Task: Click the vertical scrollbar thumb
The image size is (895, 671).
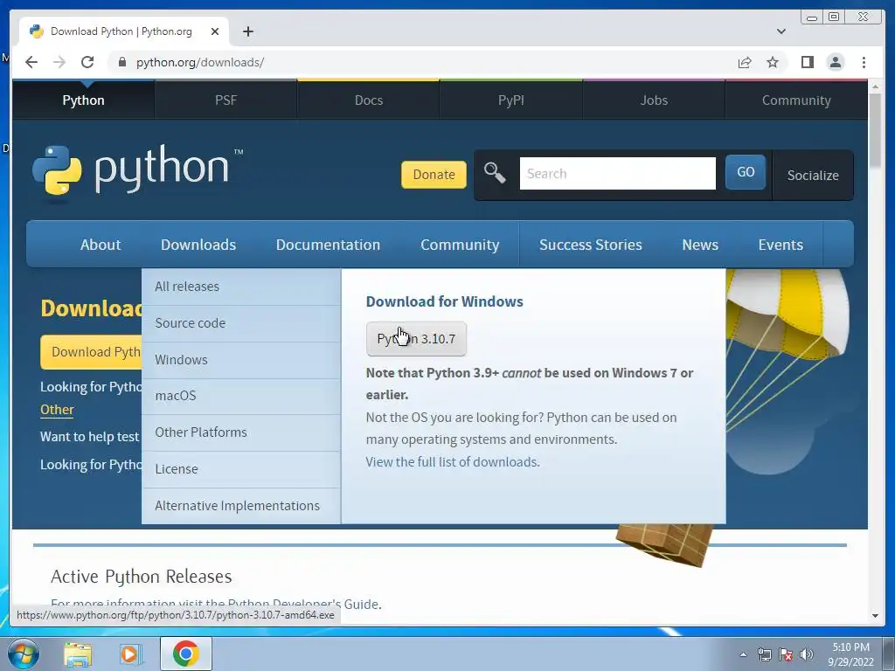Action: [875, 130]
